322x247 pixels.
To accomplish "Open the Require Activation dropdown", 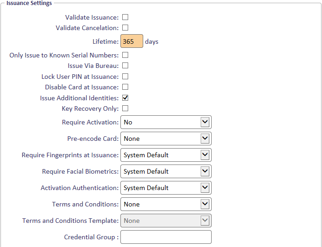I will [166, 122].
